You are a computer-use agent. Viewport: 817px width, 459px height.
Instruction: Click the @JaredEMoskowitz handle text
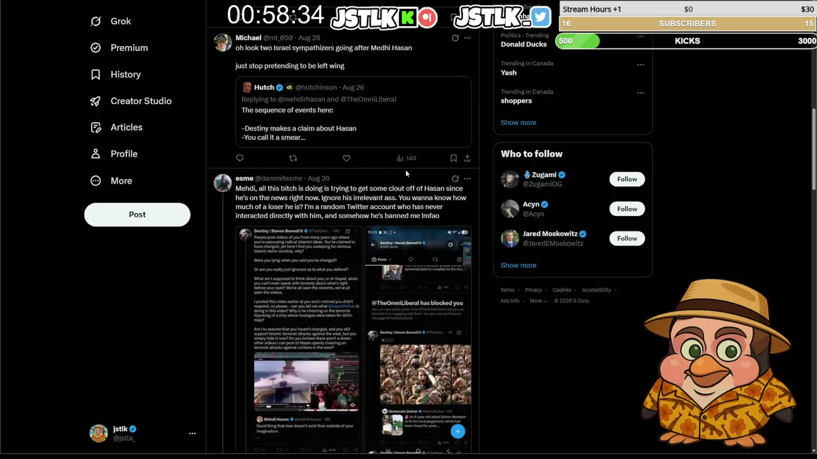(x=553, y=244)
